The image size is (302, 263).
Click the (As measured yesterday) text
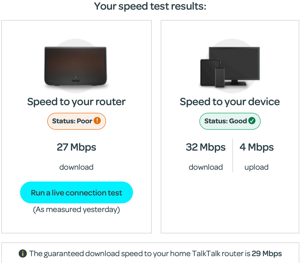coord(76,209)
